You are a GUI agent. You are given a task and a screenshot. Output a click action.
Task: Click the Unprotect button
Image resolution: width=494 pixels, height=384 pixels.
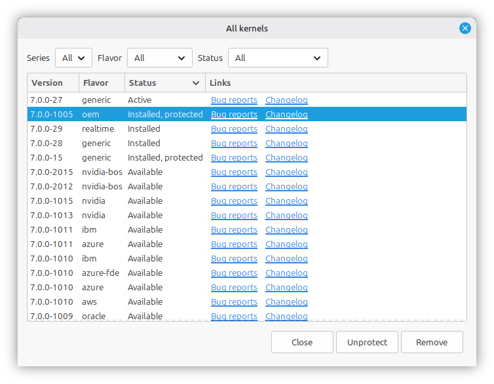367,342
